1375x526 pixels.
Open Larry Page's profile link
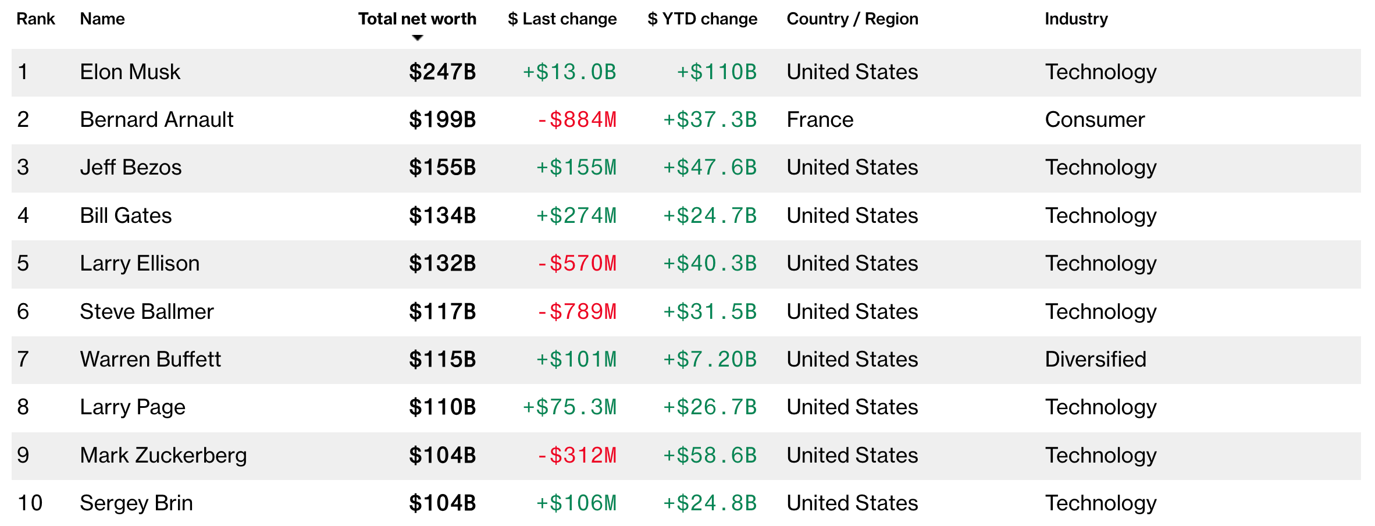tap(133, 407)
